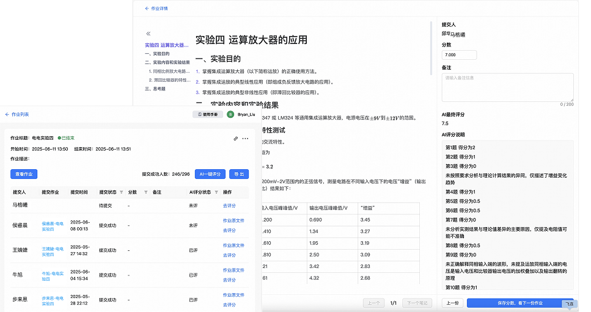
Task: Open the 使用手册 manual button
Action: pyautogui.click(x=208, y=114)
